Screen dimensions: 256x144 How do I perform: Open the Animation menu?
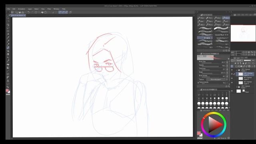[22, 9]
